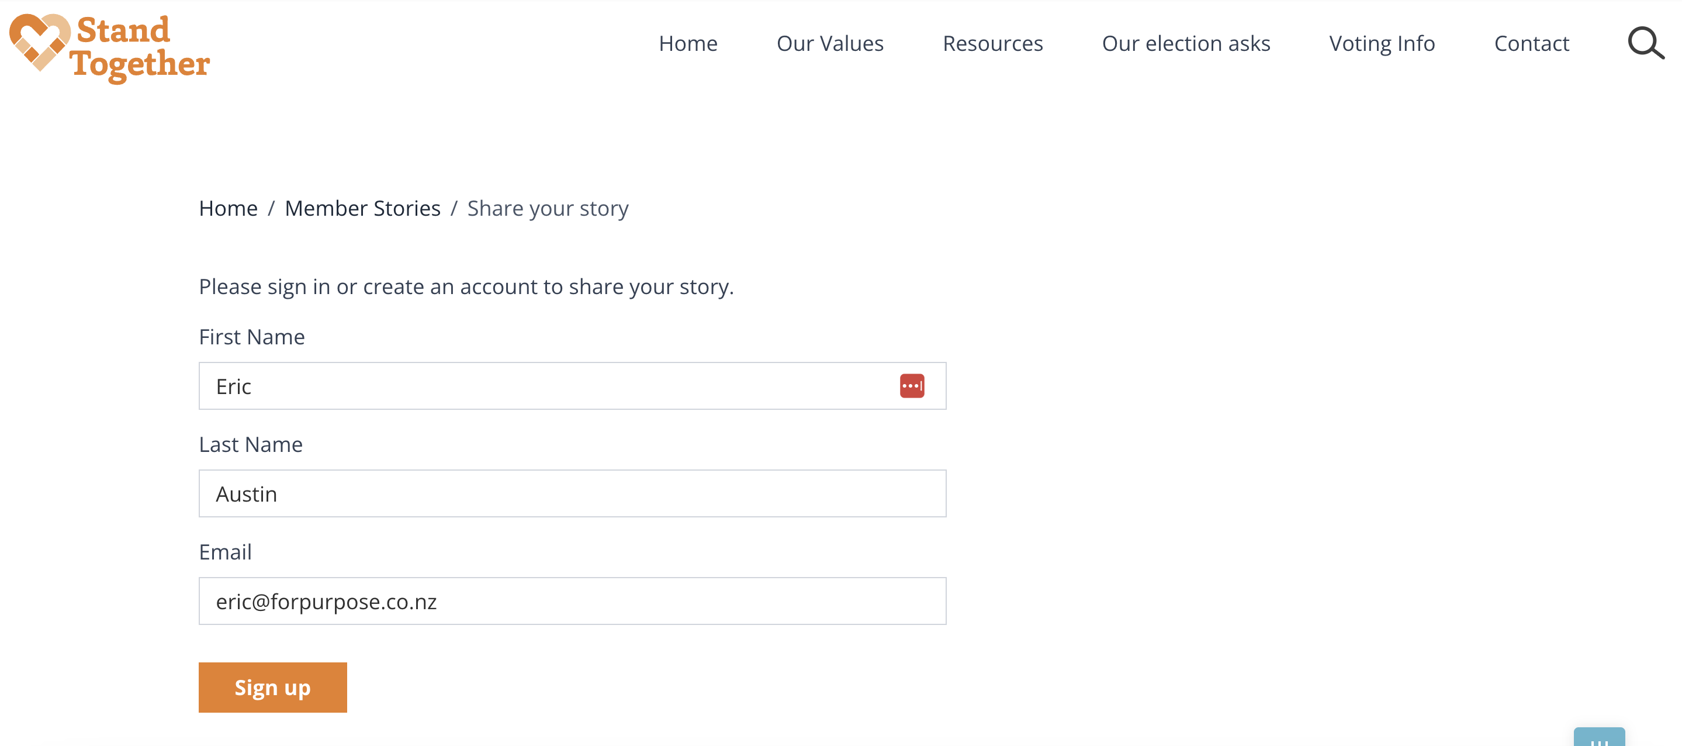
Task: Click the First Name label
Action: pos(251,337)
